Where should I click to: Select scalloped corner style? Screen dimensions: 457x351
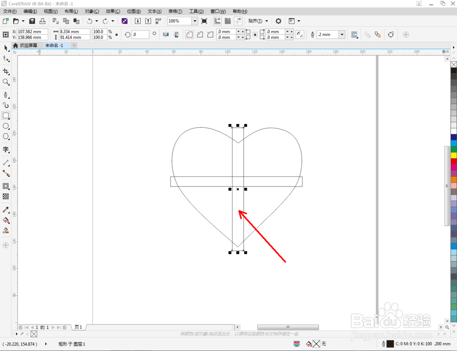pos(200,35)
